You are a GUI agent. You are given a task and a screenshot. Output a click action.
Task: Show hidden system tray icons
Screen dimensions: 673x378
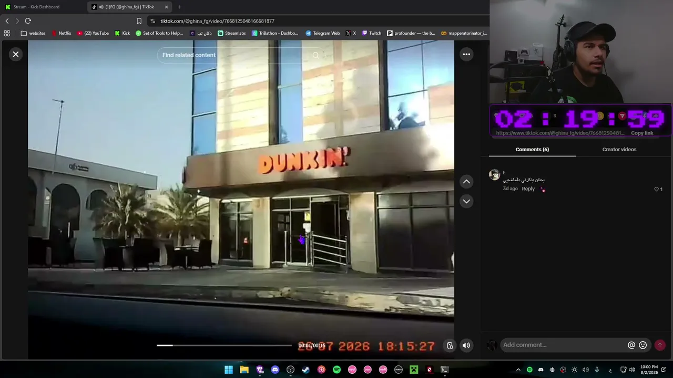(x=518, y=370)
